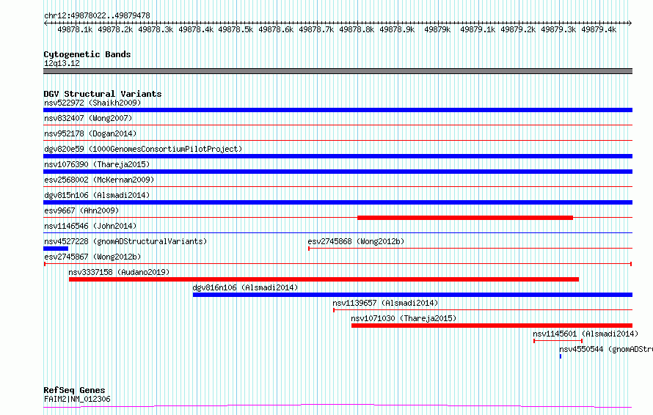The height and width of the screenshot is (415, 653).
Task: Click the small nsv1145601 red interval marker
Action: [558, 341]
